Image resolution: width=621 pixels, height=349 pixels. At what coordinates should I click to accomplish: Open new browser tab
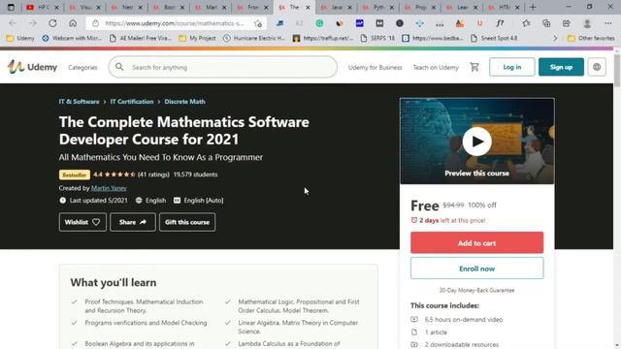click(x=533, y=7)
